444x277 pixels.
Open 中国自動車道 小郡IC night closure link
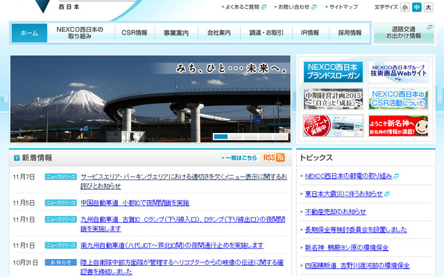point(135,203)
